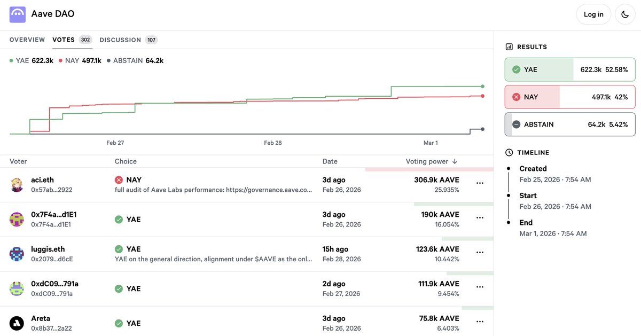Open the aci.eth voter name link
This screenshot has height=336, width=641.
pyautogui.click(x=42, y=180)
